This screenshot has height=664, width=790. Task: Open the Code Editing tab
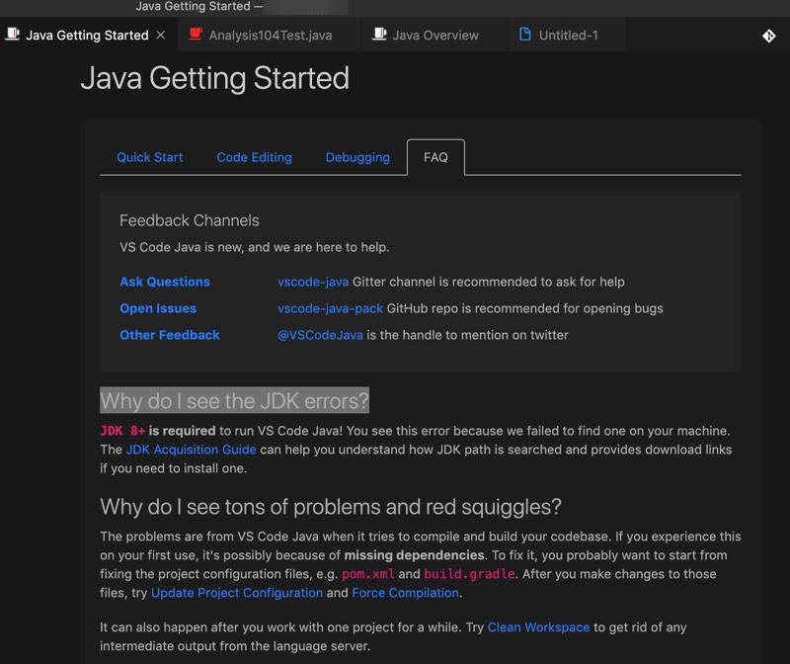(x=254, y=157)
